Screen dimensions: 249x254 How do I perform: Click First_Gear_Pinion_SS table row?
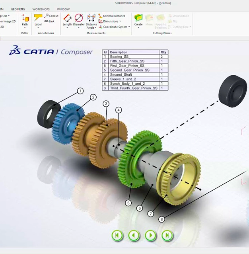[x=135, y=66]
